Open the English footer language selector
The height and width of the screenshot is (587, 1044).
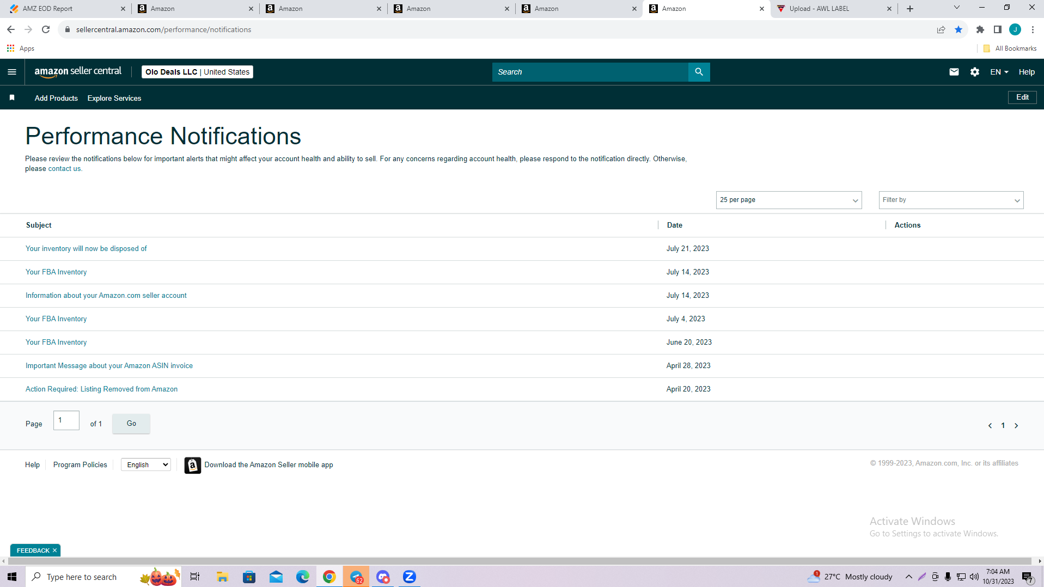pyautogui.click(x=146, y=464)
